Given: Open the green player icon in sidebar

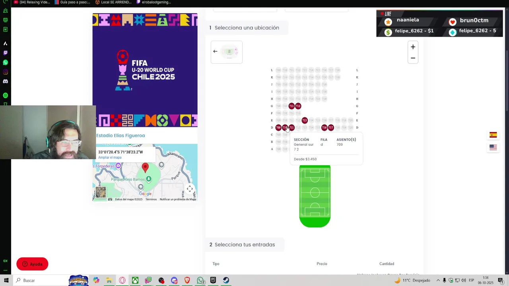Looking at the screenshot, I should (5, 95).
